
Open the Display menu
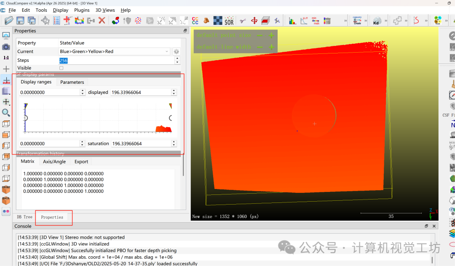pyautogui.click(x=61, y=10)
